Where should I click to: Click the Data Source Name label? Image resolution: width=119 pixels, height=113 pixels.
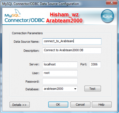(x=26, y=42)
